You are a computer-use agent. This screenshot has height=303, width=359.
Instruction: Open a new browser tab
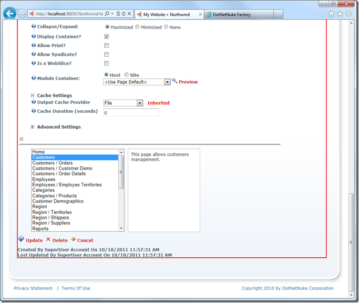pos(278,14)
